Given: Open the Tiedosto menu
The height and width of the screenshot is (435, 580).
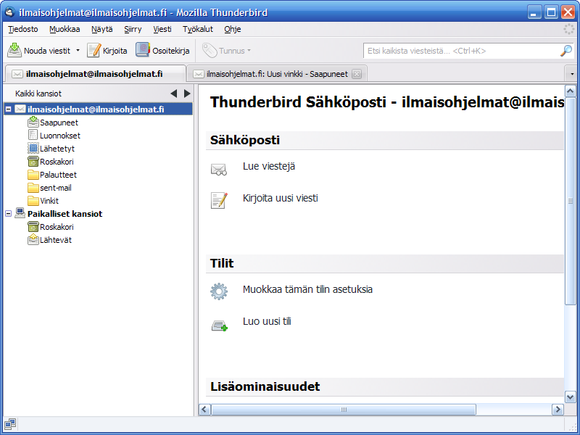Looking at the screenshot, I should coord(23,29).
